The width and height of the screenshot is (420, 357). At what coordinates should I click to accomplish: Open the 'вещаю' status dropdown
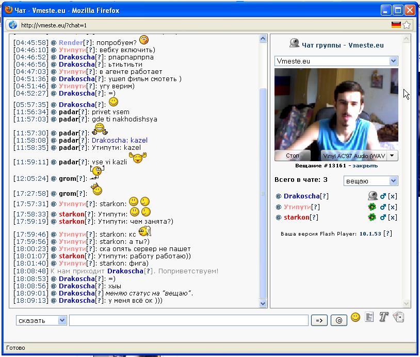pyautogui.click(x=370, y=181)
